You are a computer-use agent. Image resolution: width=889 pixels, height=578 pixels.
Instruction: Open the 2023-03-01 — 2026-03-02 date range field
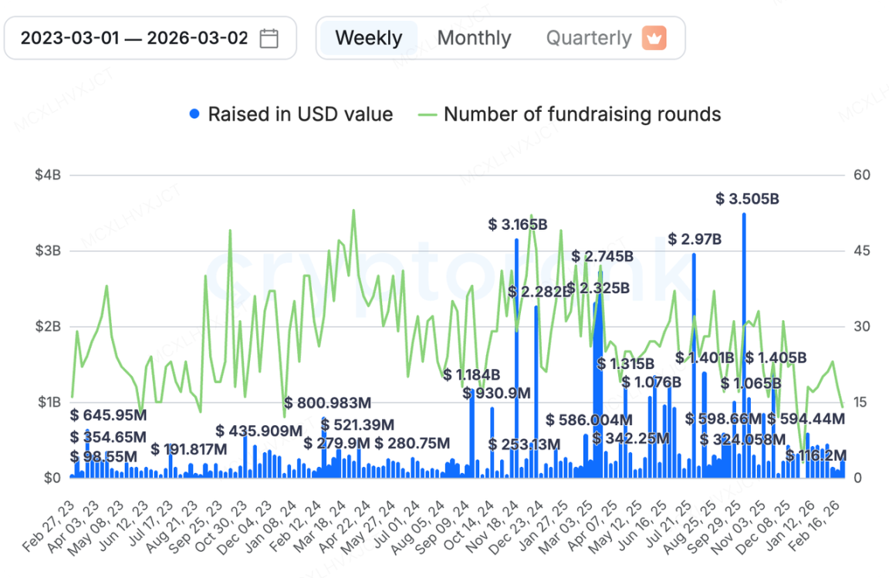(x=135, y=38)
